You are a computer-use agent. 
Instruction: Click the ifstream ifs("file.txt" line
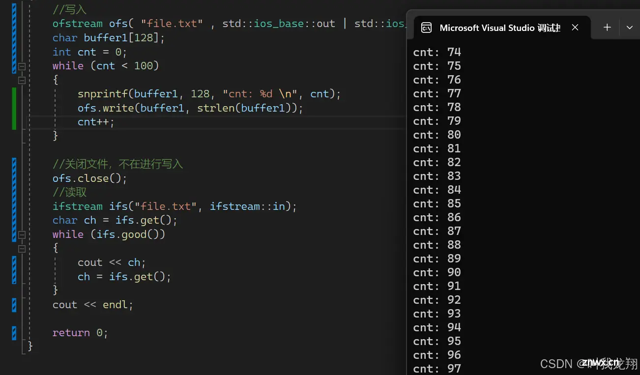click(x=175, y=206)
